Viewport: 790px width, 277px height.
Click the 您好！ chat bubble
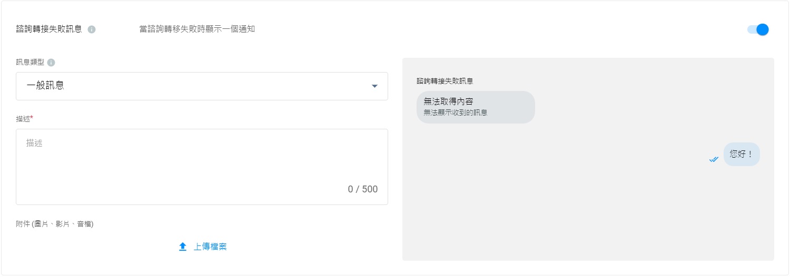pyautogui.click(x=742, y=155)
